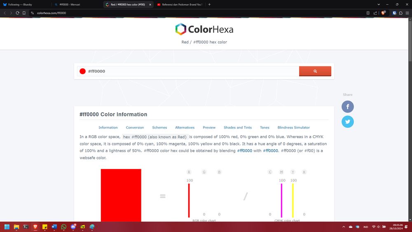
Task: Click red circle swatch in search box
Action: tap(82, 71)
